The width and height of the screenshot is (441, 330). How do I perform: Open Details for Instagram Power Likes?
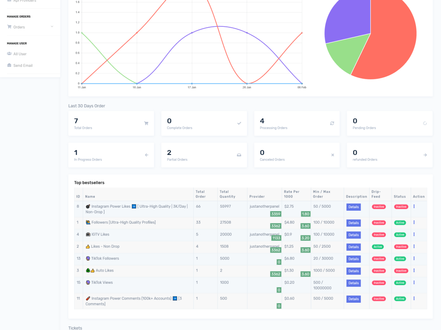click(x=354, y=207)
